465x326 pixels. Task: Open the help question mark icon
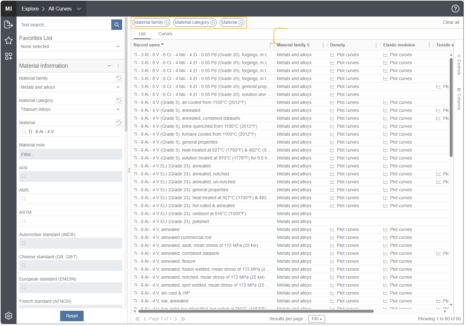pos(455,9)
